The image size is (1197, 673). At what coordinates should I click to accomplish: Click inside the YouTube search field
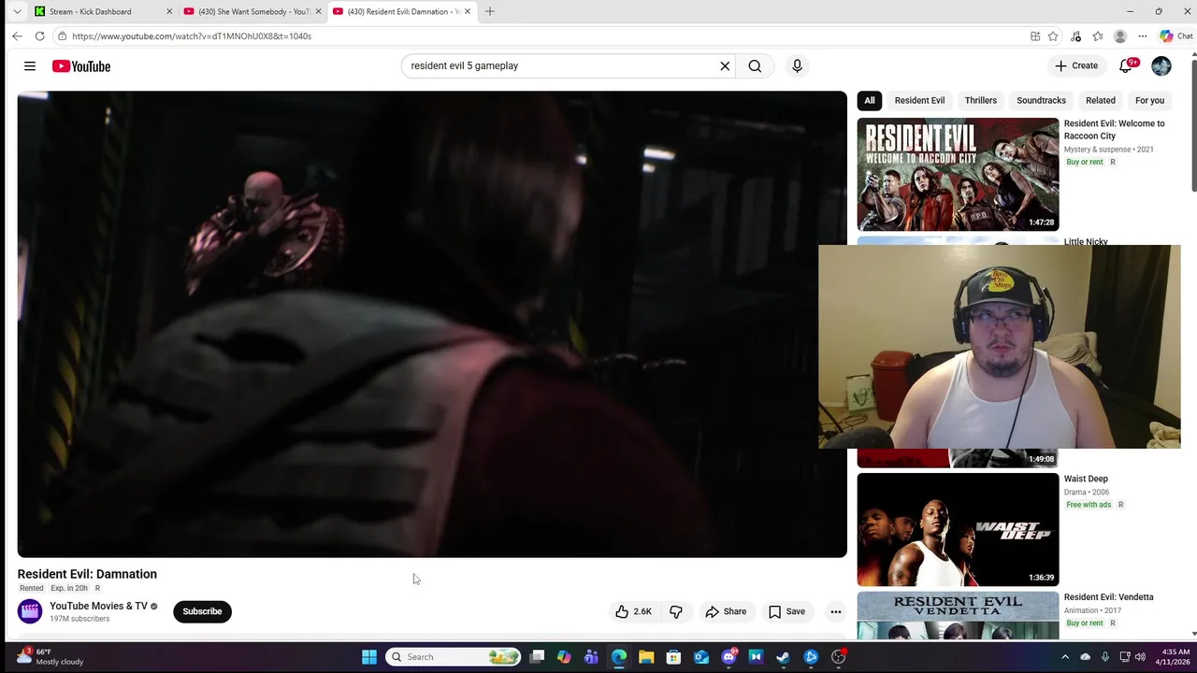pos(559,66)
